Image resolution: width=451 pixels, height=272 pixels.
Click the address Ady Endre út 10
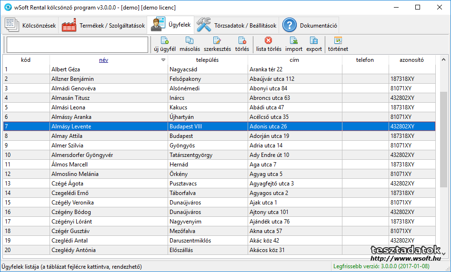[269, 155]
